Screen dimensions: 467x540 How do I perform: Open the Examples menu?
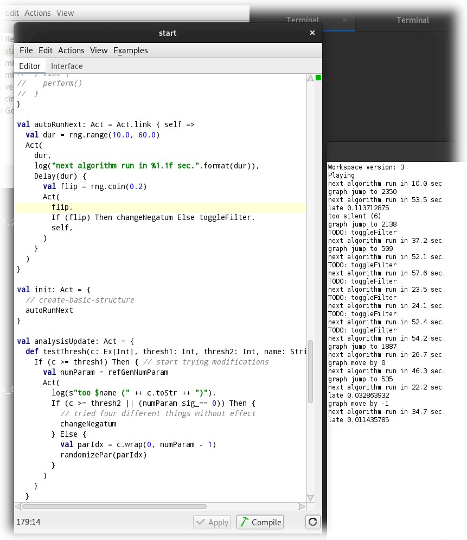[131, 51]
